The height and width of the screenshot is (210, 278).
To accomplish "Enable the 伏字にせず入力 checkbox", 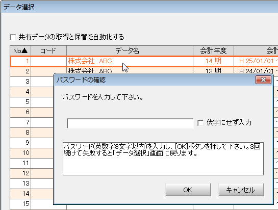I will click(x=200, y=123).
